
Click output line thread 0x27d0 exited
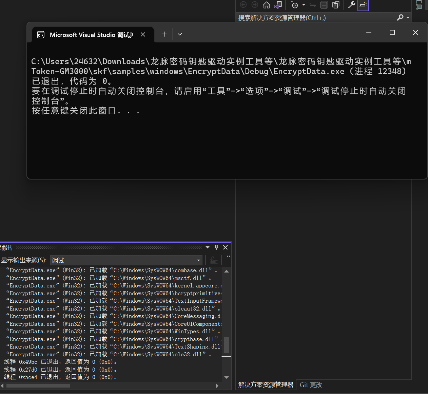tap(60, 370)
